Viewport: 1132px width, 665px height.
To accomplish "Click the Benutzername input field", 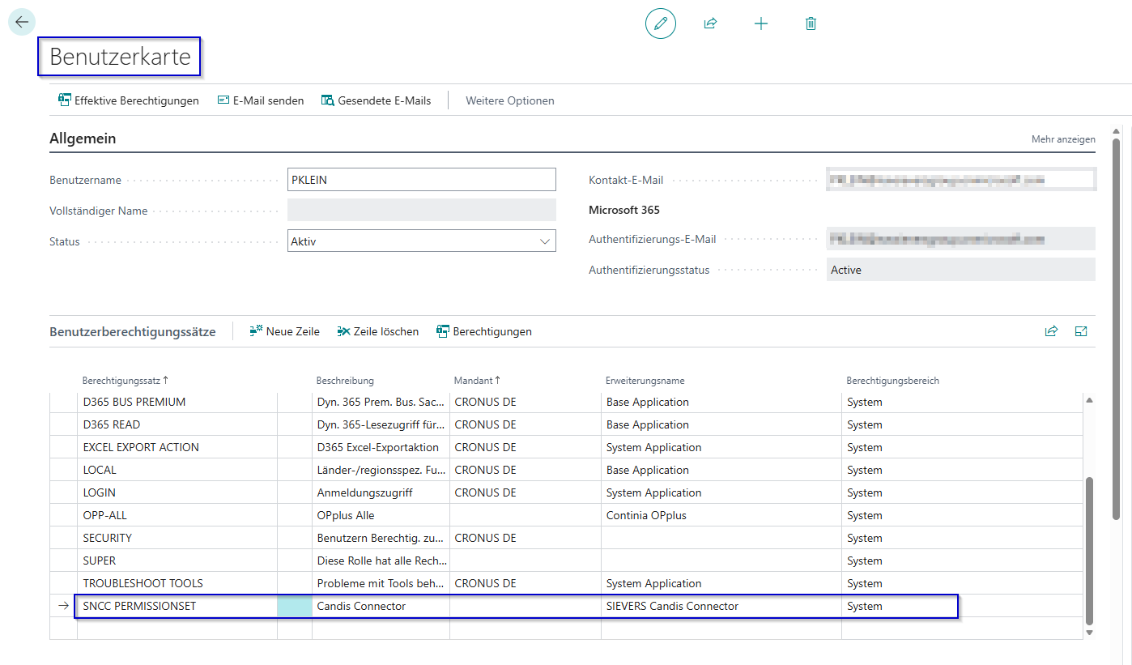I will pos(421,180).
